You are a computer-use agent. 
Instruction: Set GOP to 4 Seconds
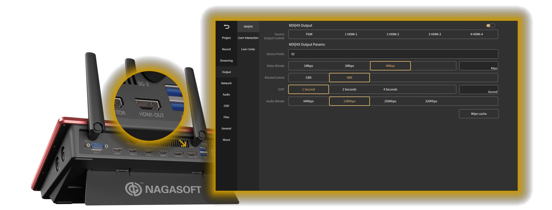(x=390, y=89)
